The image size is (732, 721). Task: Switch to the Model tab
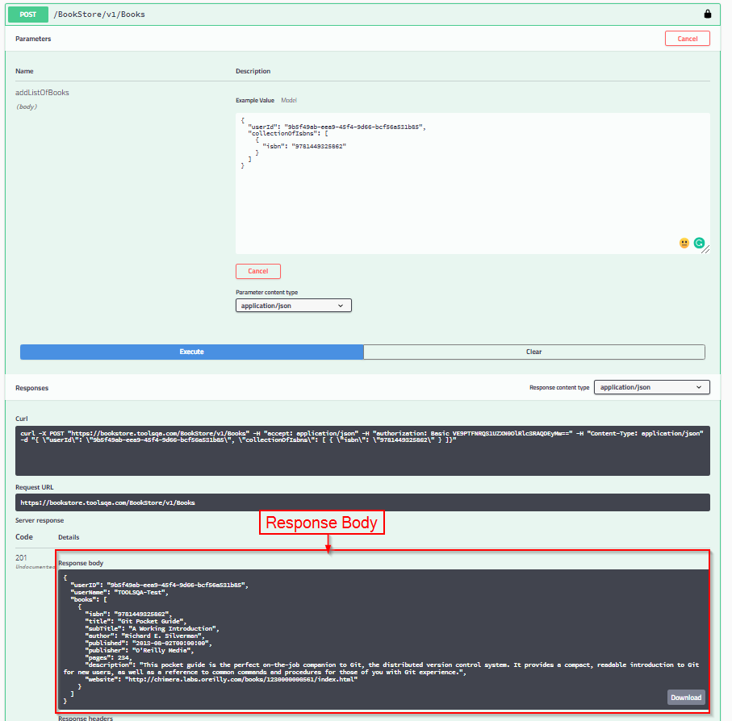(x=288, y=100)
